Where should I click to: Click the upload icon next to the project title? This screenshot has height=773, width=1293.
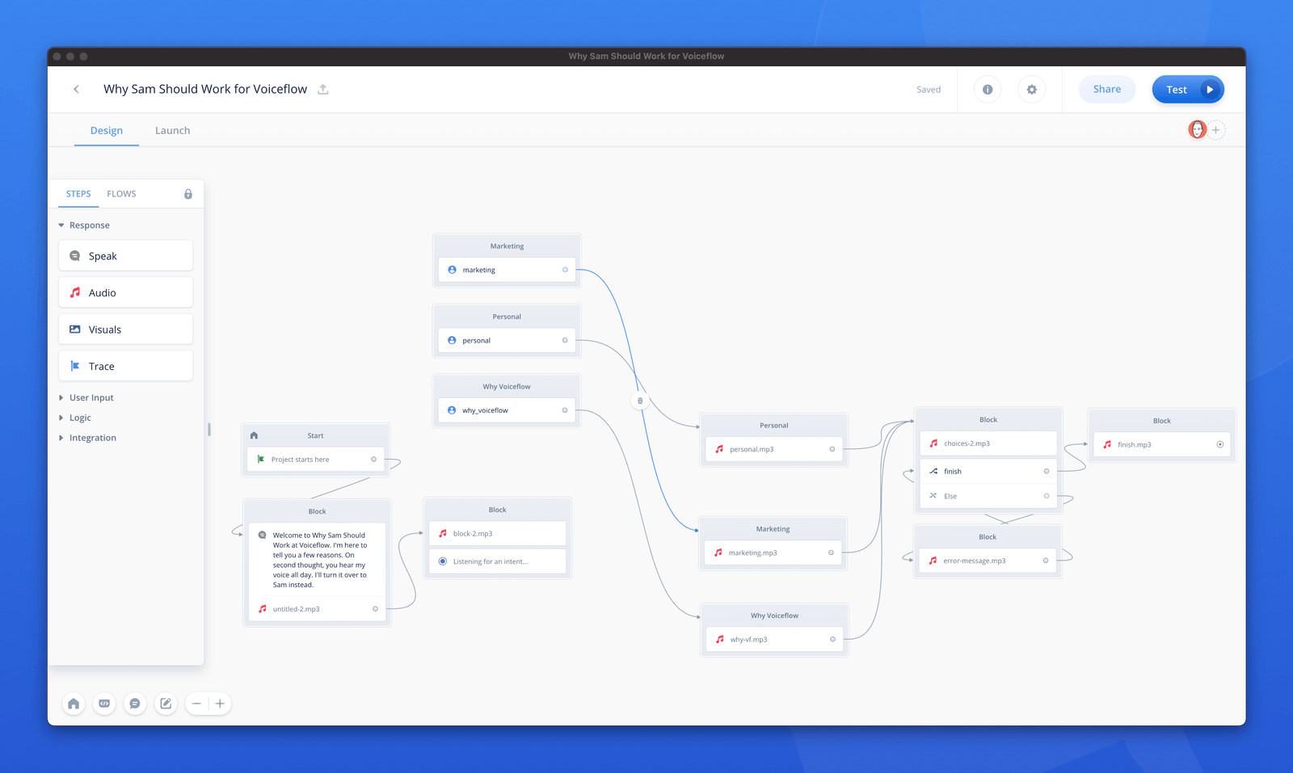point(323,89)
